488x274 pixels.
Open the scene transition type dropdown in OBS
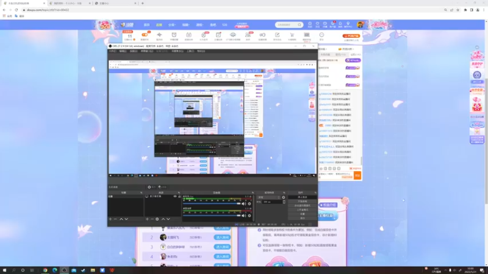(x=269, y=197)
